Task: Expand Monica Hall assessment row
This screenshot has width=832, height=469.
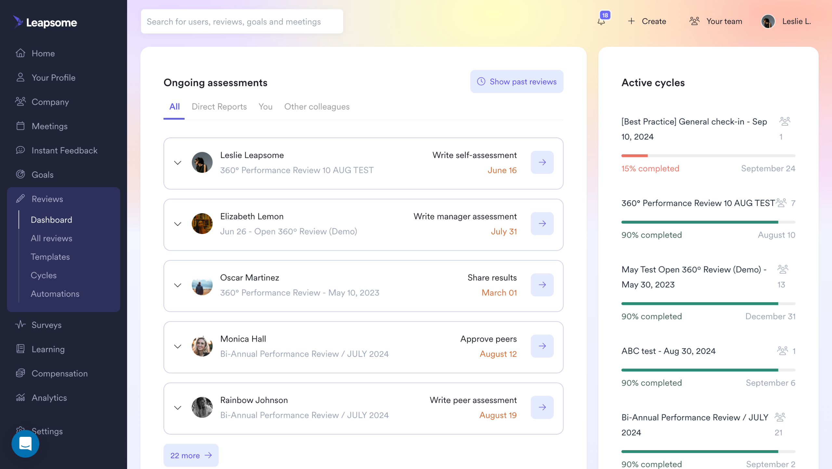Action: [177, 346]
